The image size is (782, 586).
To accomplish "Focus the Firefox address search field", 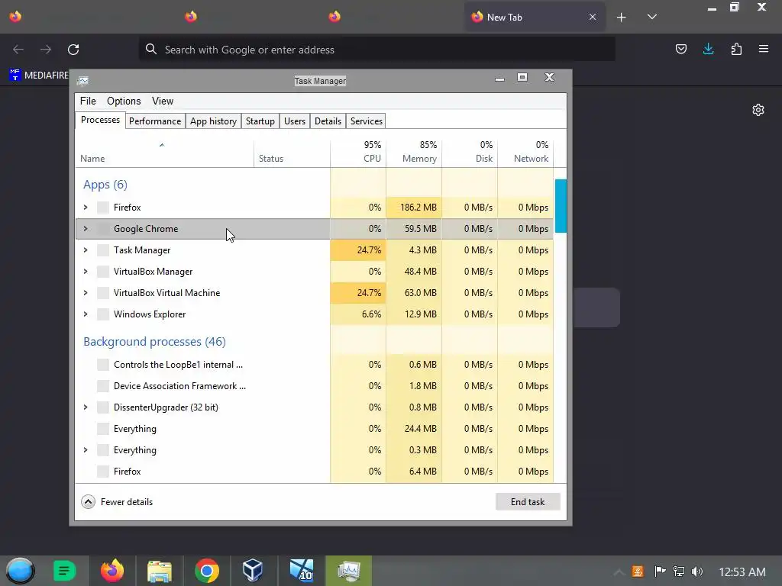I will [x=376, y=50].
